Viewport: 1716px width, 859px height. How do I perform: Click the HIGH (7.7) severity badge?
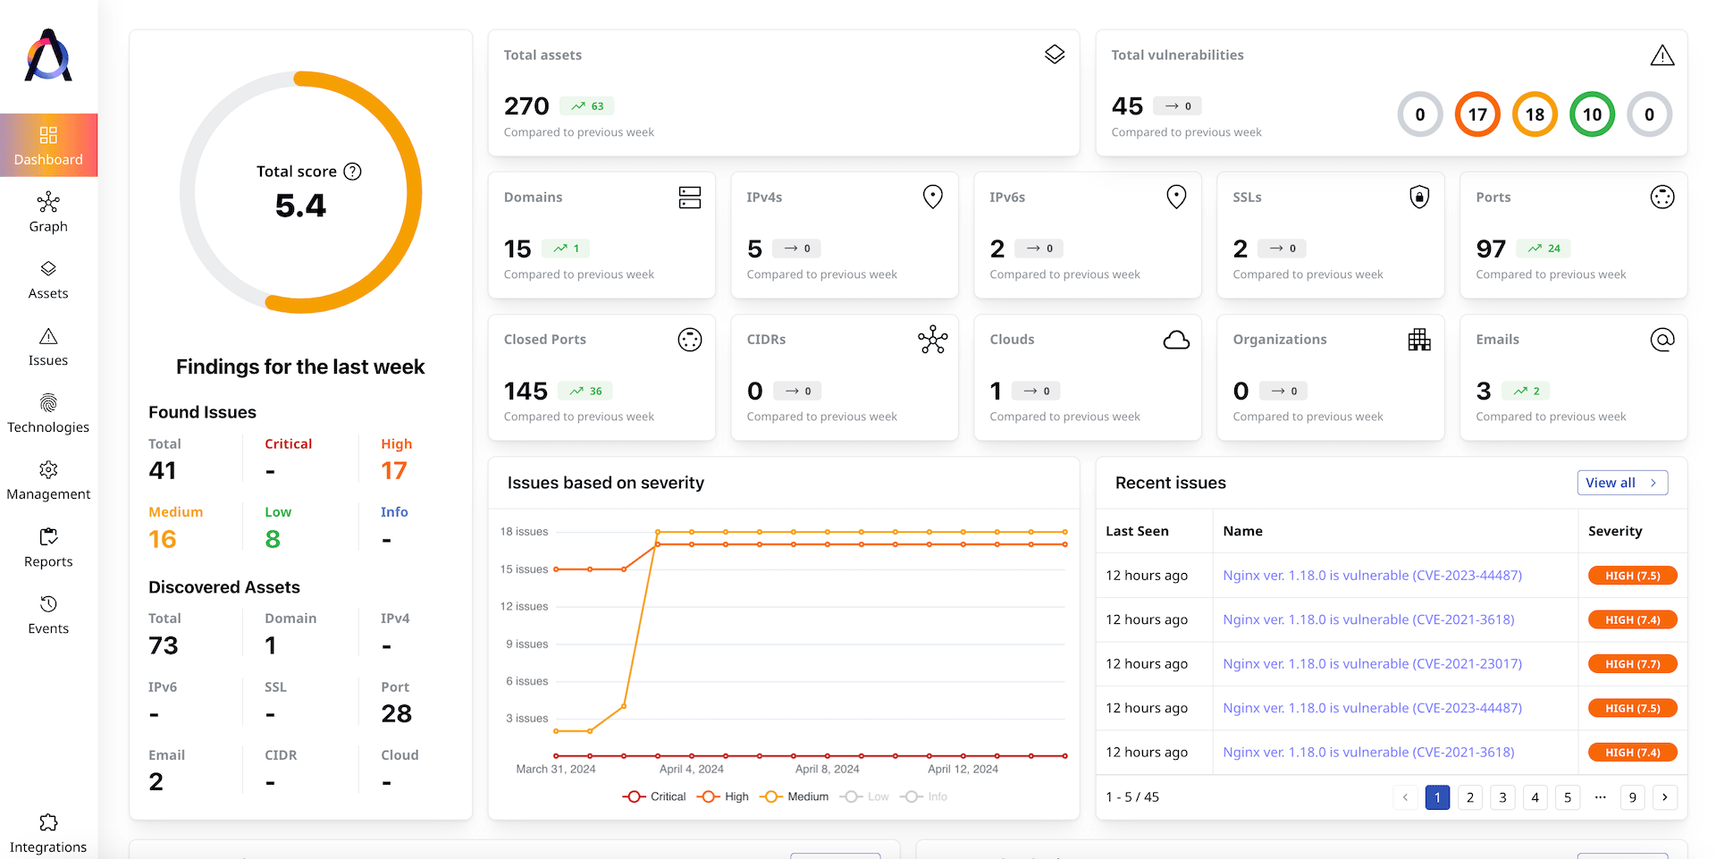coord(1632,664)
